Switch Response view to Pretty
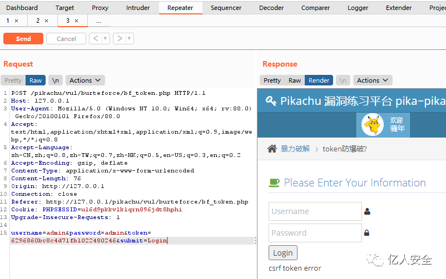Viewport: 446px width, 279px height. click(x=272, y=80)
